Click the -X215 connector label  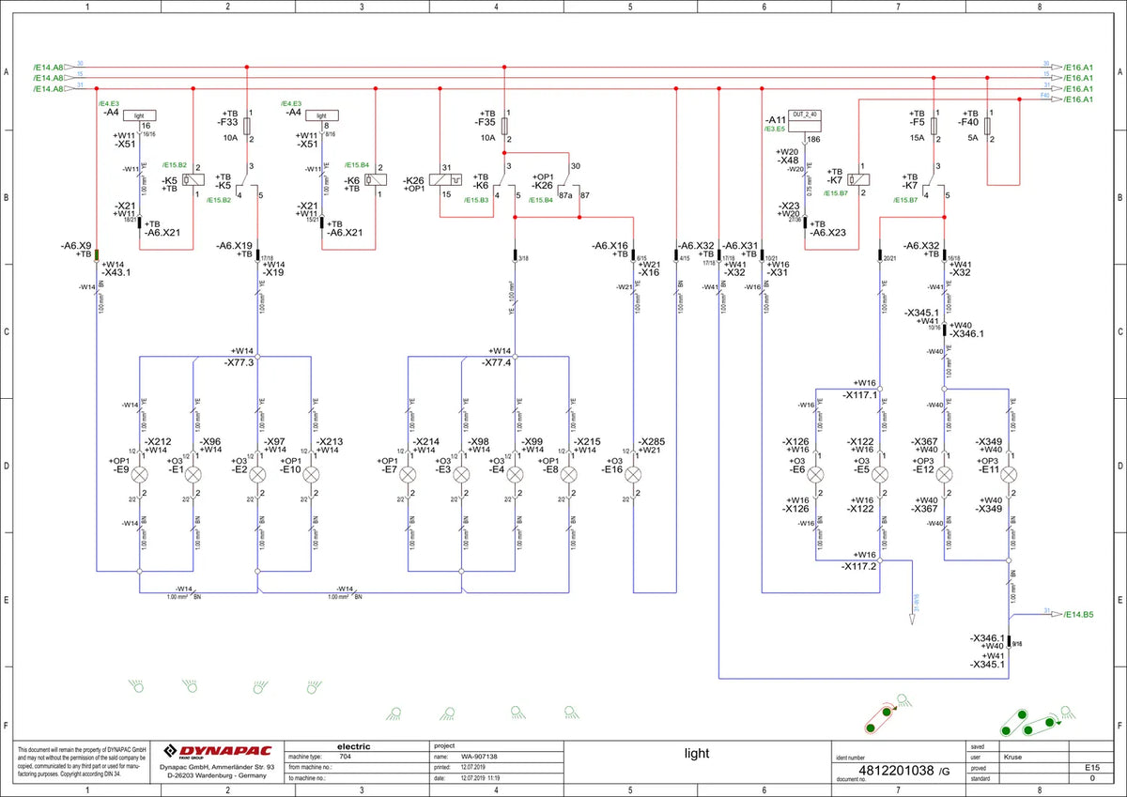click(587, 441)
